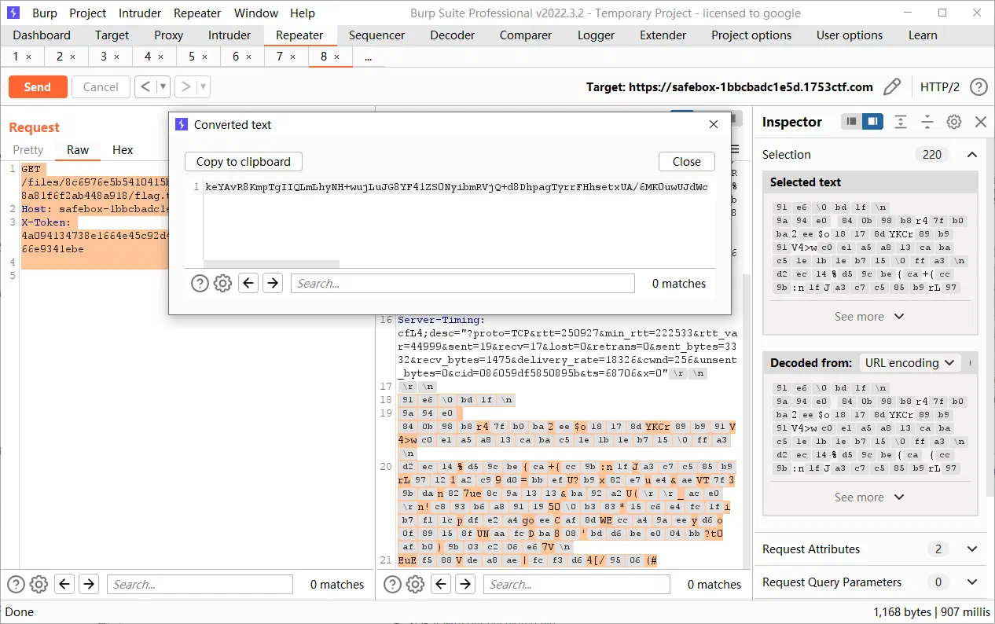Click Search field below Response pane

tap(576, 584)
